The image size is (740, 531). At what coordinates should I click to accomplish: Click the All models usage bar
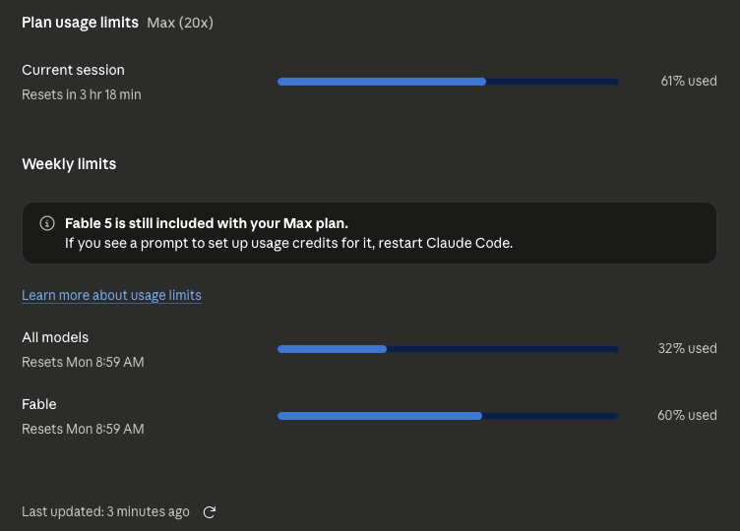pos(448,349)
